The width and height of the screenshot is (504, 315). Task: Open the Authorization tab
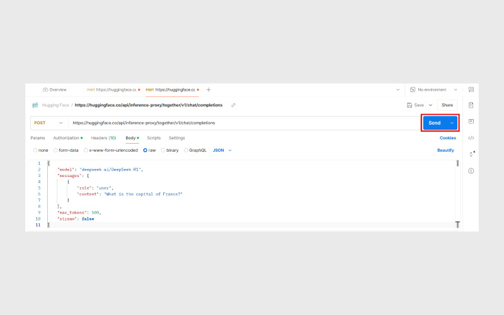click(x=67, y=138)
